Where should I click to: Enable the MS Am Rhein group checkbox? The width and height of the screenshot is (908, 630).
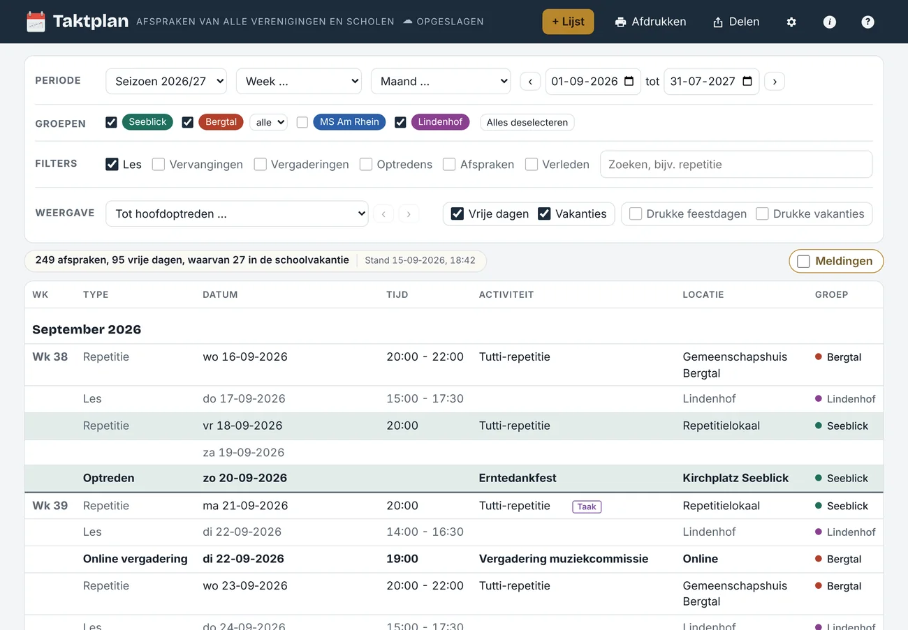tap(302, 122)
